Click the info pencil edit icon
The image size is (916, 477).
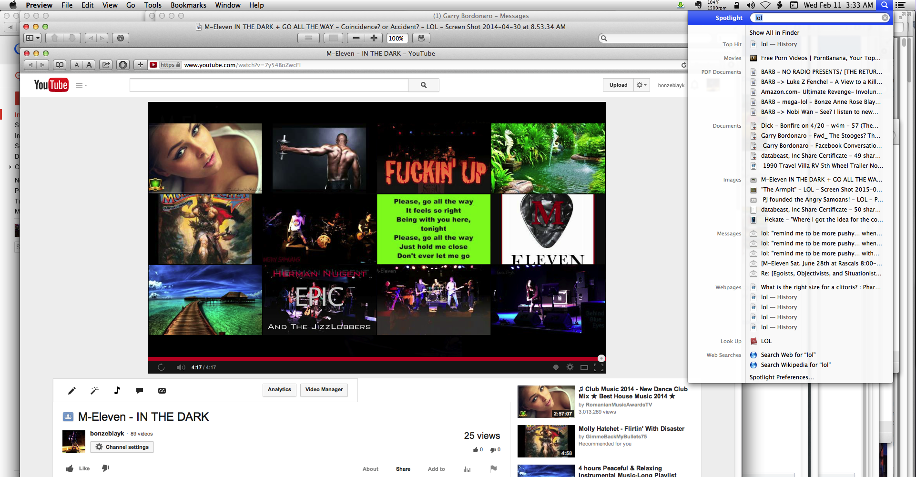click(x=72, y=390)
